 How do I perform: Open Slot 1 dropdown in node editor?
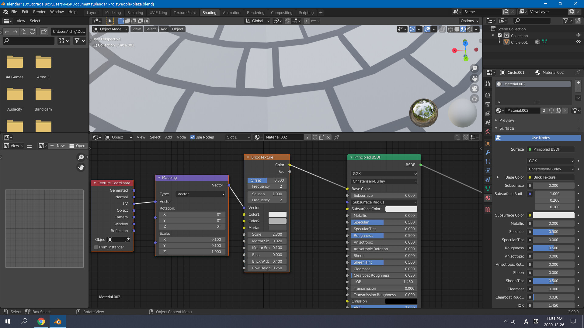click(x=238, y=137)
